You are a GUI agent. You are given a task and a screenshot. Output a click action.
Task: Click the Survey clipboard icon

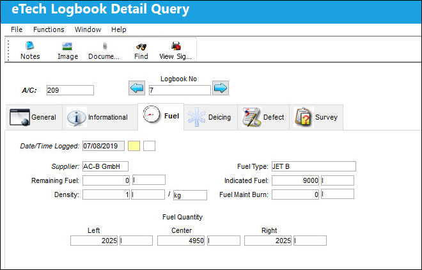point(304,117)
